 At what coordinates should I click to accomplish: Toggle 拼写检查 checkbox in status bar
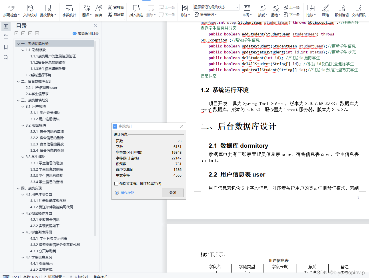pyautogui.click(x=45, y=277)
